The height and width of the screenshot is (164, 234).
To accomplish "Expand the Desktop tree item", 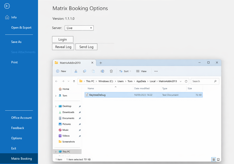I will coord(56,106).
